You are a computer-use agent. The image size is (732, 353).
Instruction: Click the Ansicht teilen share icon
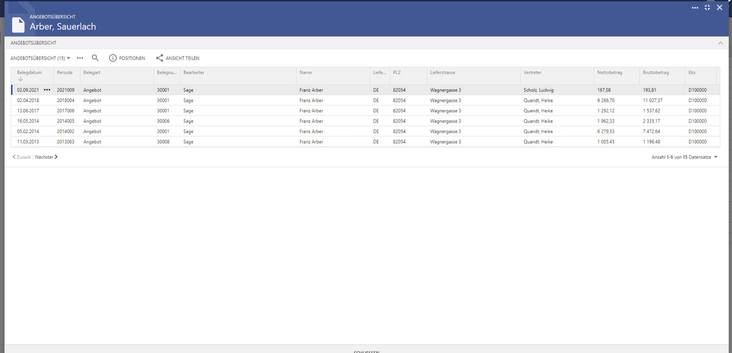pyautogui.click(x=159, y=58)
